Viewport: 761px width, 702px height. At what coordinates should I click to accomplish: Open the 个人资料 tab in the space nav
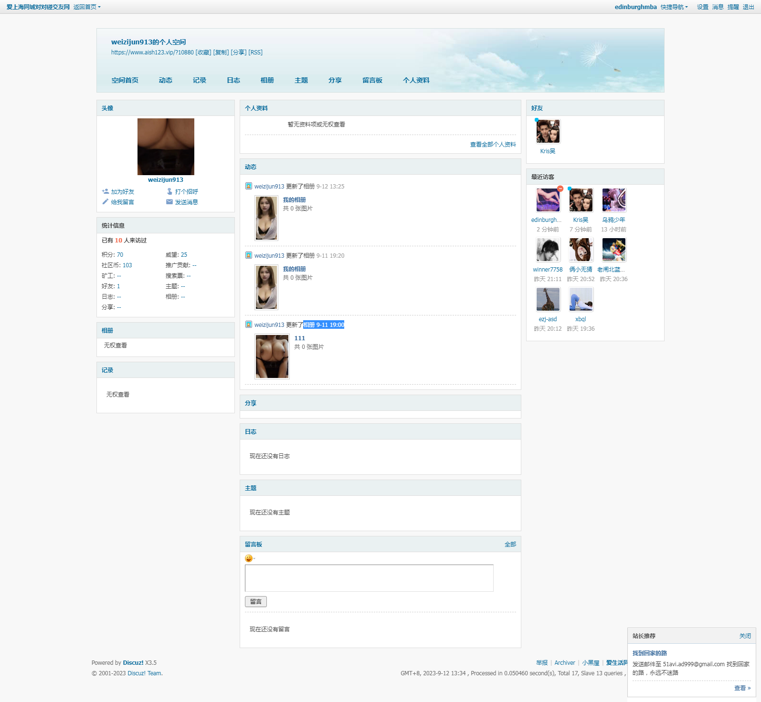click(x=416, y=80)
